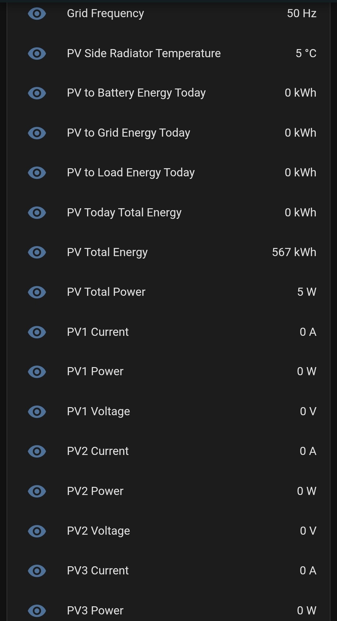Click the PV2 Voltage label
This screenshot has width=337, height=621.
(x=98, y=531)
